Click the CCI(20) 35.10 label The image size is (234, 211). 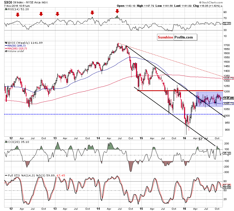pyautogui.click(x=18, y=142)
